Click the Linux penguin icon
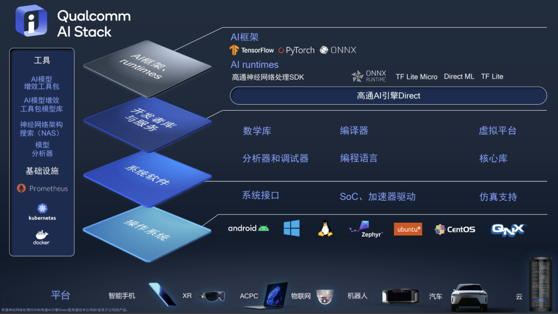Screen dimensions: 558x314 pyautogui.click(x=325, y=228)
